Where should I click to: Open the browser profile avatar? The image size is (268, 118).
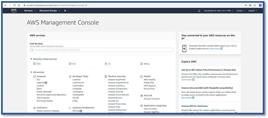pyautogui.click(x=260, y=5)
